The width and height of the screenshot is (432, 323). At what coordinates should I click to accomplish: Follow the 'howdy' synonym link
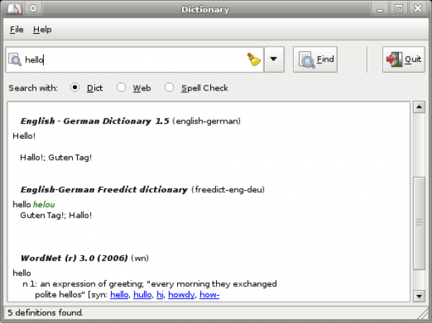181,295
